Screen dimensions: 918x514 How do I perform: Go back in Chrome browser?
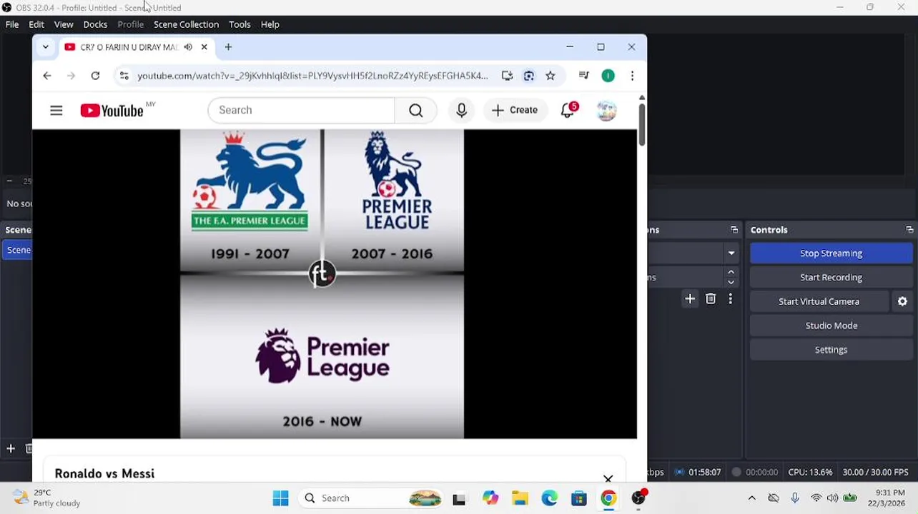[x=47, y=76]
